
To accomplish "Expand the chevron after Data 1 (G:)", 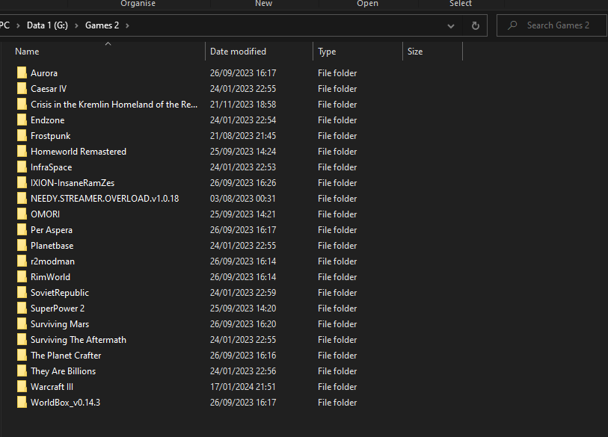I will tap(77, 25).
